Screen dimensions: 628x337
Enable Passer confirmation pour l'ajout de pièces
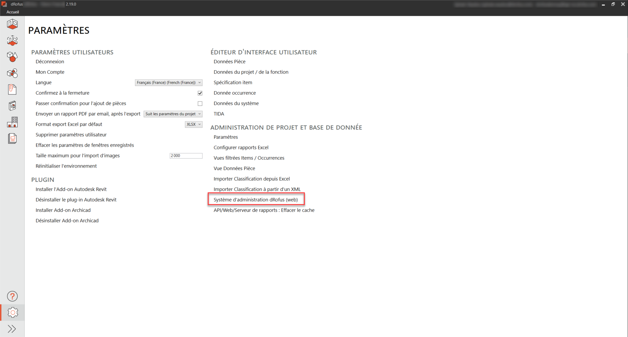pos(200,104)
